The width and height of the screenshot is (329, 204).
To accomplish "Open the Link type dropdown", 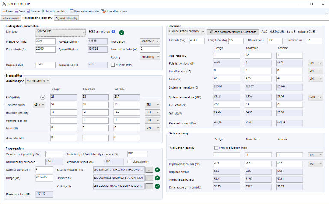I will tap(60, 32).
